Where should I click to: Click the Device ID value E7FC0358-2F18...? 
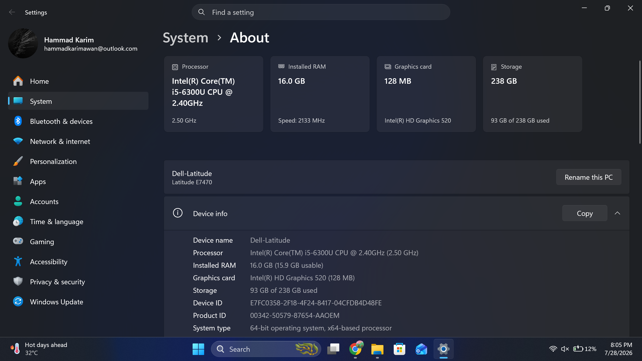316,303
